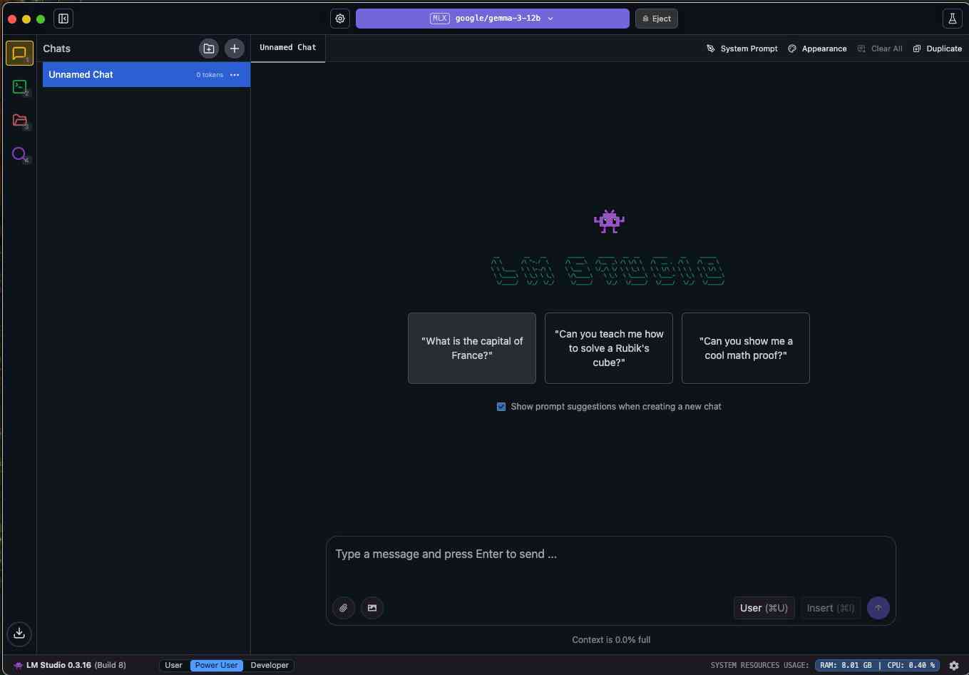Switch to User mode
The height and width of the screenshot is (675, 969).
click(x=173, y=665)
